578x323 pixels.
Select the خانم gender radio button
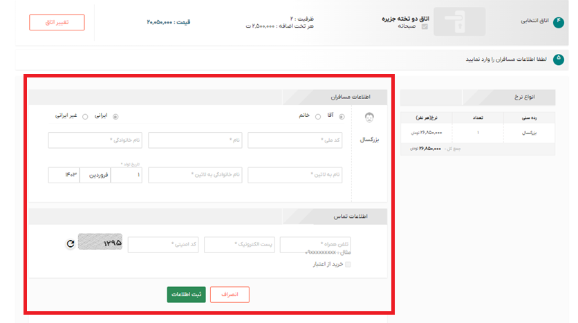pyautogui.click(x=318, y=117)
